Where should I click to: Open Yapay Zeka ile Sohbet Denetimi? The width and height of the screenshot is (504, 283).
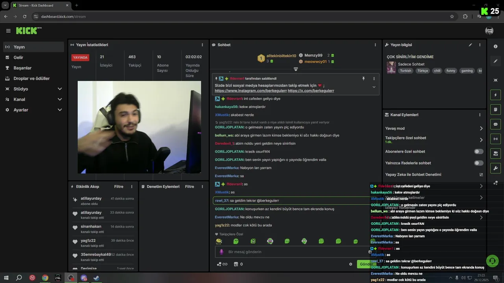click(x=434, y=175)
